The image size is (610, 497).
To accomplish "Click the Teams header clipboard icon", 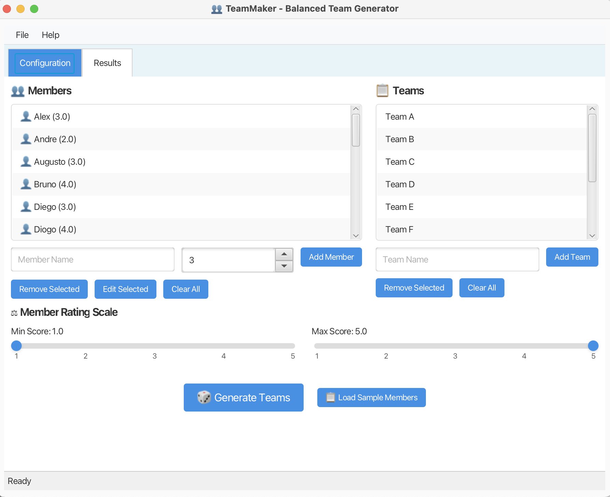I will (x=382, y=91).
